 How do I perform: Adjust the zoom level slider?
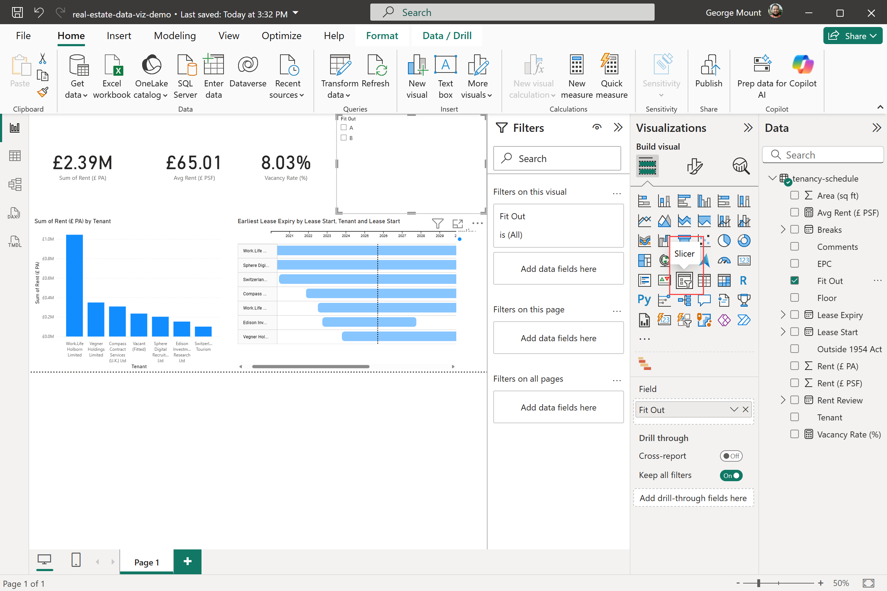pos(758,583)
